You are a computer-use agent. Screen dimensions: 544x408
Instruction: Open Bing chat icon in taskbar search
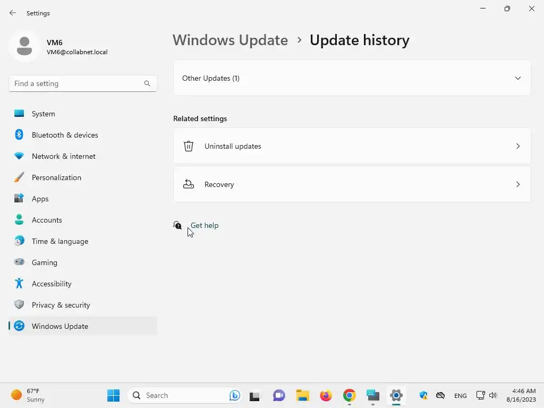click(234, 395)
